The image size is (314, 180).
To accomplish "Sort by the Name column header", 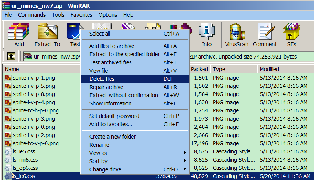I will click(42, 69).
